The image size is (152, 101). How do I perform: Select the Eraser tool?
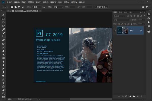(x=3, y=54)
